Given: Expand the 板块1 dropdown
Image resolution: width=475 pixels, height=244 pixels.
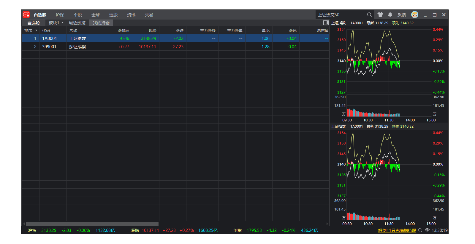Looking at the screenshot, I should click(56, 23).
